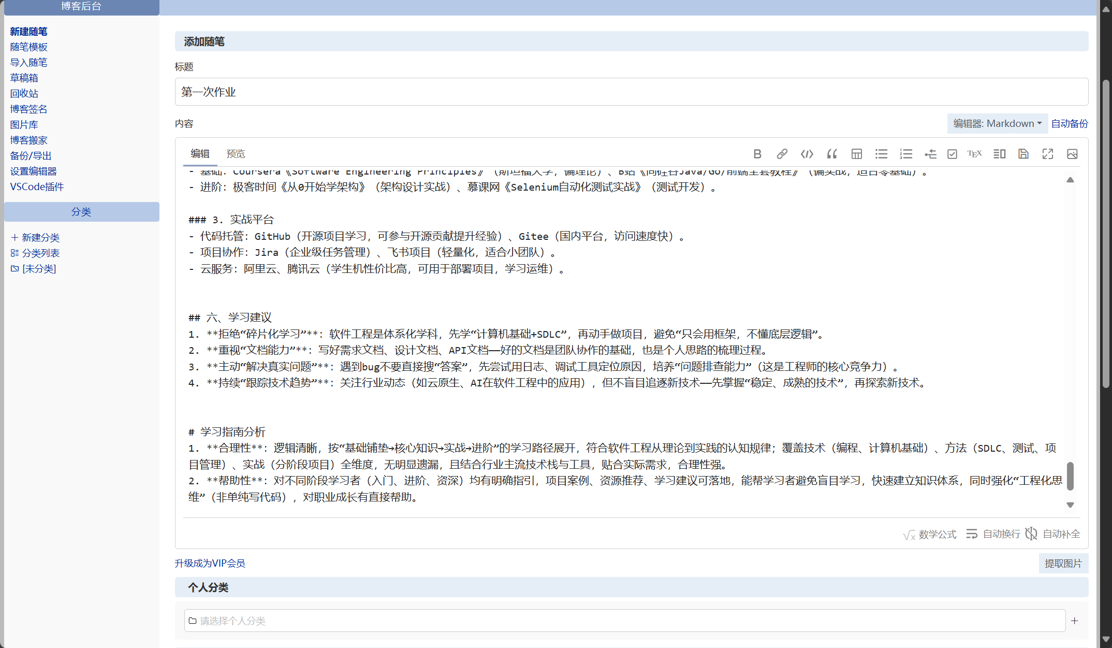Toggle 自动换行 automatic line wrap
The width and height of the screenshot is (1112, 648).
(x=993, y=534)
